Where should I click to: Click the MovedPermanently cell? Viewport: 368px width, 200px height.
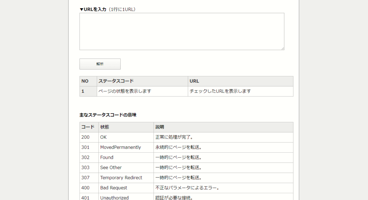click(126, 148)
